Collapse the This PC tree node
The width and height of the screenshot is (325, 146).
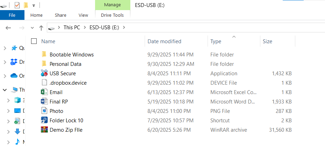pos(5,90)
